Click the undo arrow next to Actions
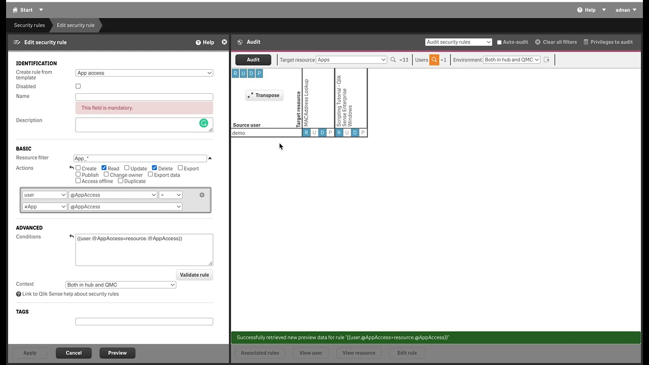649x365 pixels. (x=71, y=168)
